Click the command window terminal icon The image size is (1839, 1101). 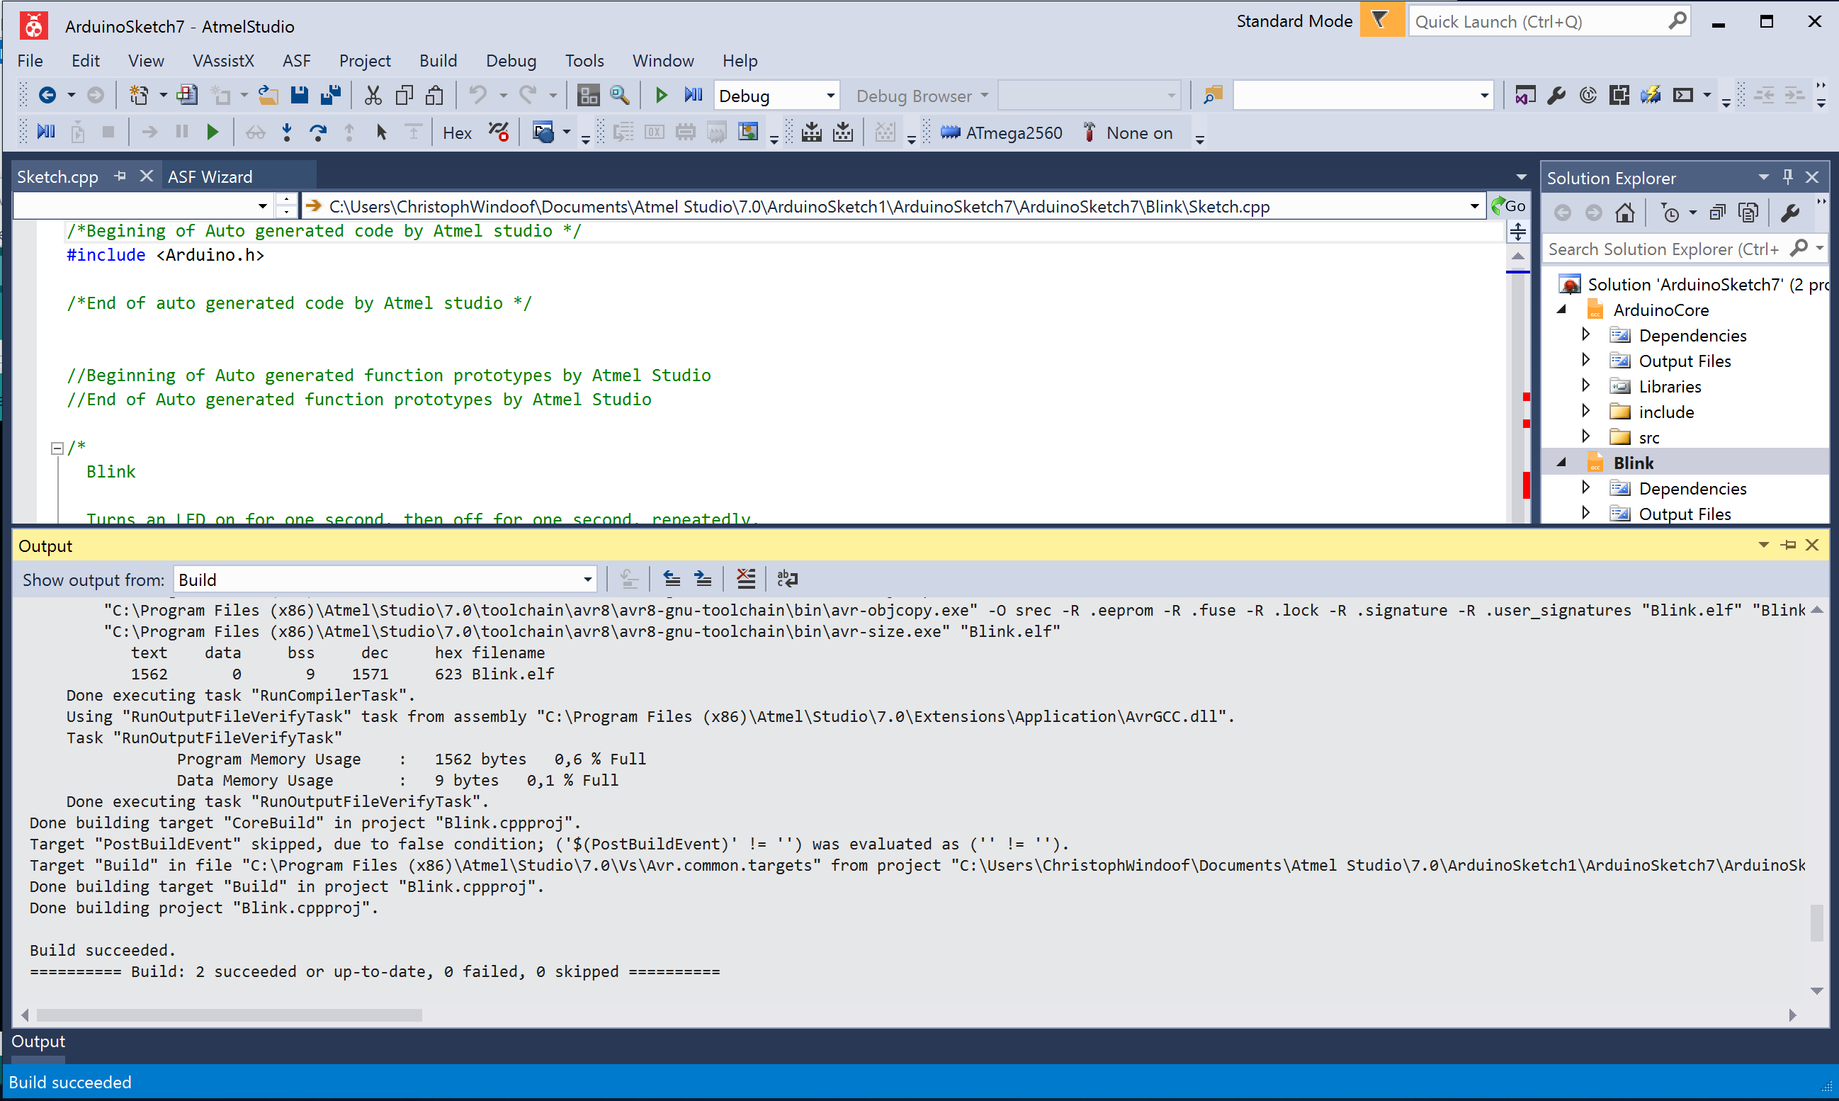click(1683, 95)
